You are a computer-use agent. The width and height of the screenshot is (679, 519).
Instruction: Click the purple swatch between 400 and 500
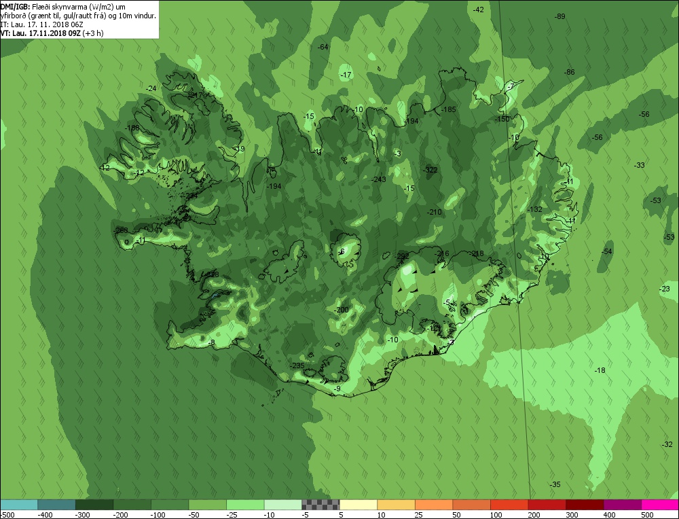coord(622,504)
